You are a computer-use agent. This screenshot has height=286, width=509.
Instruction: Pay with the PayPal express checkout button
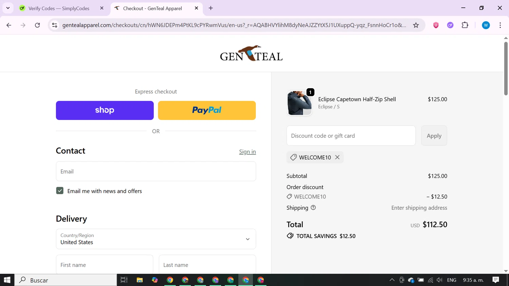click(x=207, y=110)
